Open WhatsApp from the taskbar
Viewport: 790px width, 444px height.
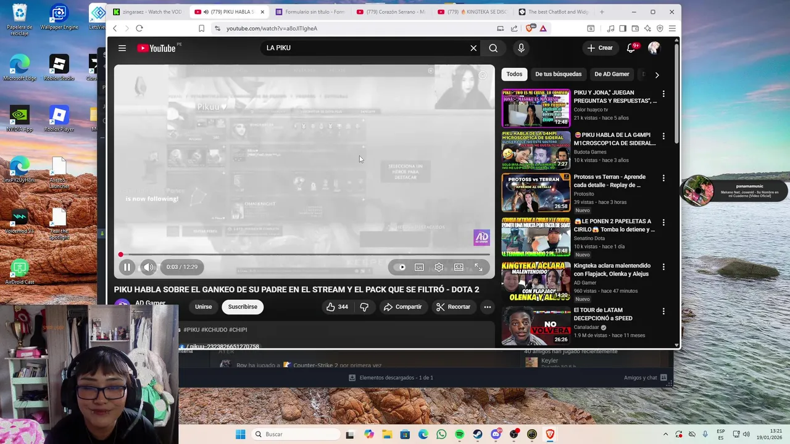pyautogui.click(x=441, y=434)
